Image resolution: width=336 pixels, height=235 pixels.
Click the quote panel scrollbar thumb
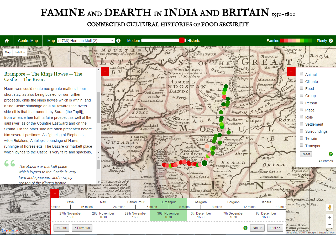point(99,164)
